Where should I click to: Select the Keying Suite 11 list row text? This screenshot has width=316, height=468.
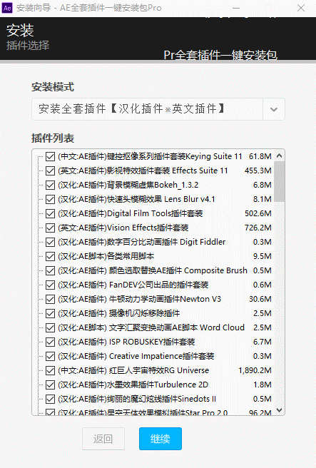(x=150, y=156)
